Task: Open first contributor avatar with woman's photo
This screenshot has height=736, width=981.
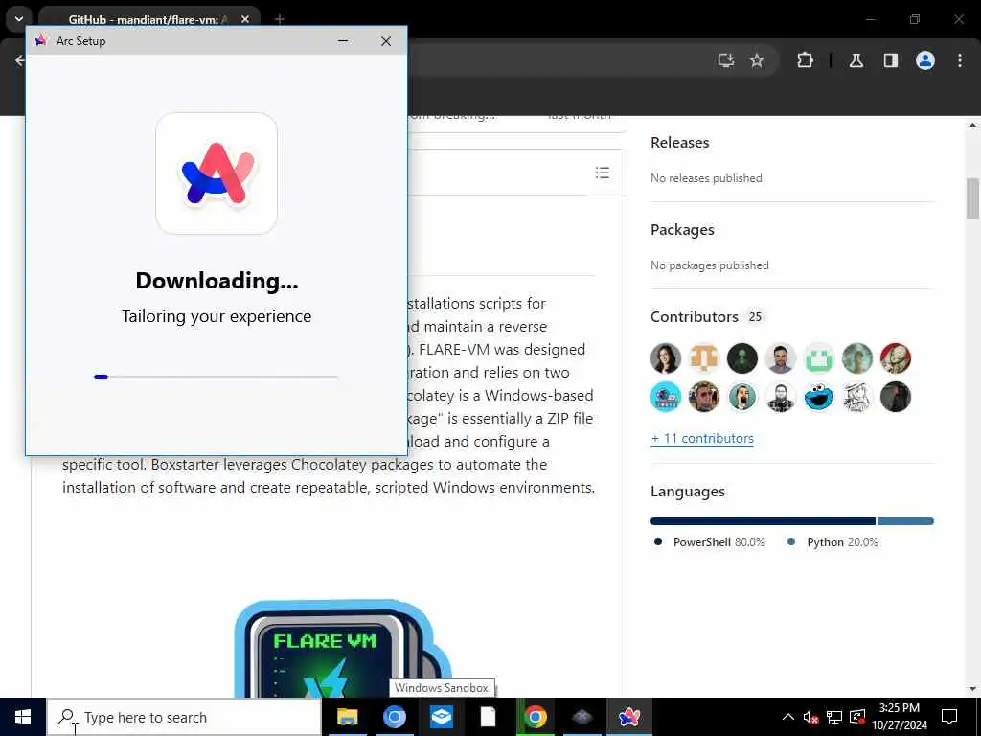Action: click(x=666, y=358)
